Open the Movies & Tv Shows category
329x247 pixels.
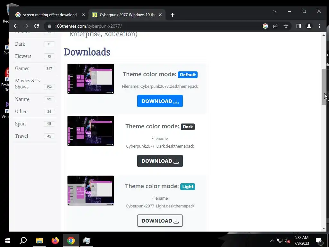pos(28,84)
